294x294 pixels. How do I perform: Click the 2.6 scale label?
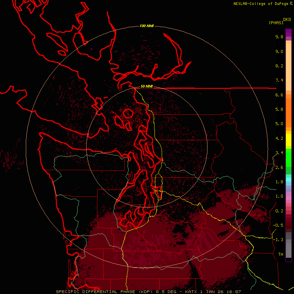pos(279,168)
